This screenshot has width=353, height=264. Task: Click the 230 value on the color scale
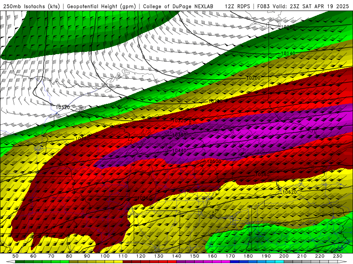[338, 256]
